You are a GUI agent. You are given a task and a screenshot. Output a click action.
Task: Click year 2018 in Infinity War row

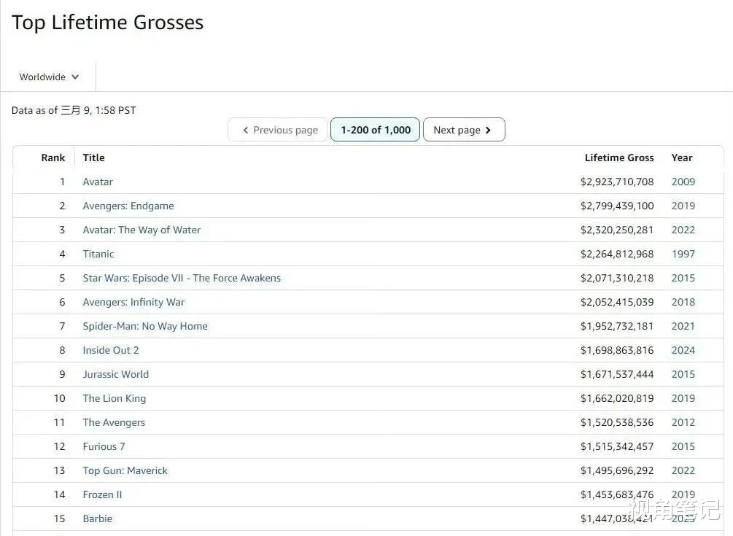(683, 303)
